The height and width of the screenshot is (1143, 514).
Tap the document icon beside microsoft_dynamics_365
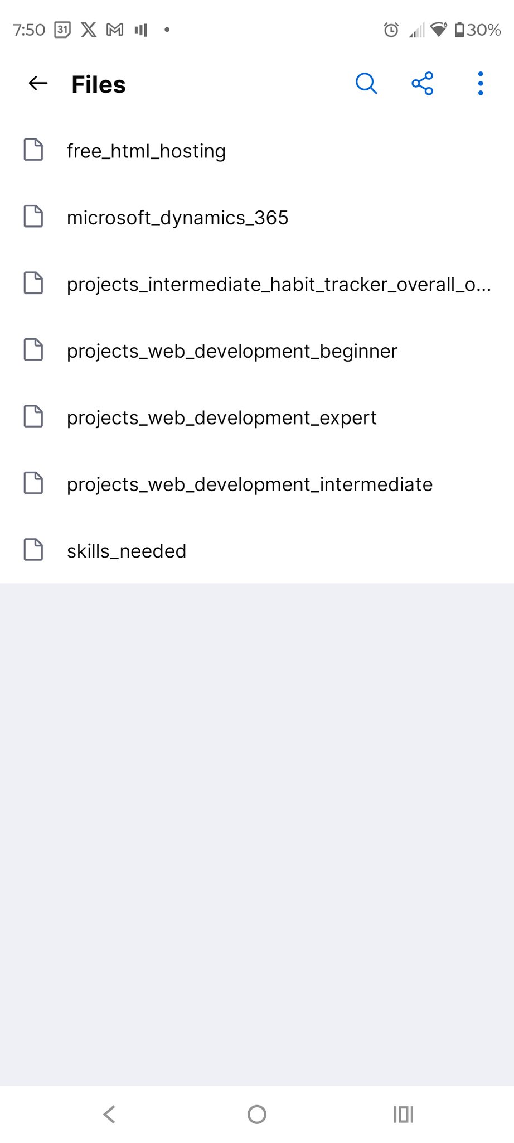33,217
